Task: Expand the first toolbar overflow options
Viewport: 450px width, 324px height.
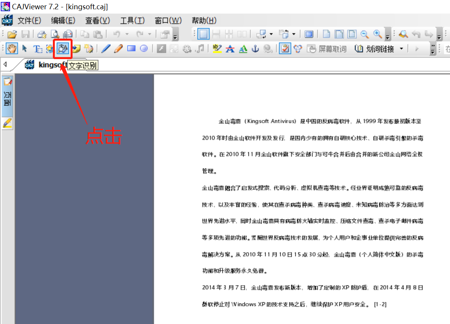Action: click(175, 34)
